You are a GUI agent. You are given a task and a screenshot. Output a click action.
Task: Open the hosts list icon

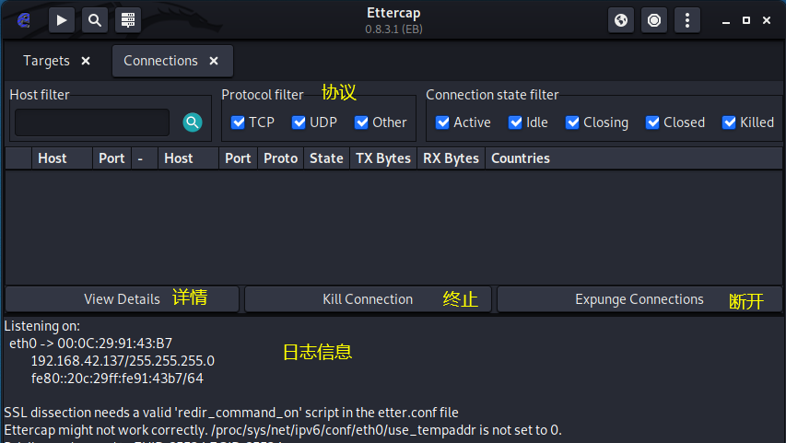pyautogui.click(x=128, y=20)
